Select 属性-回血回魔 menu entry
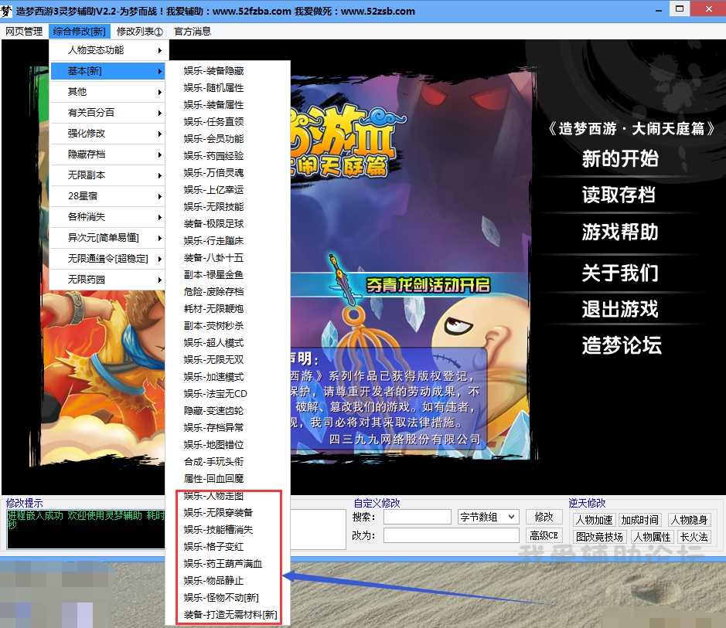726x628 pixels. click(x=228, y=479)
